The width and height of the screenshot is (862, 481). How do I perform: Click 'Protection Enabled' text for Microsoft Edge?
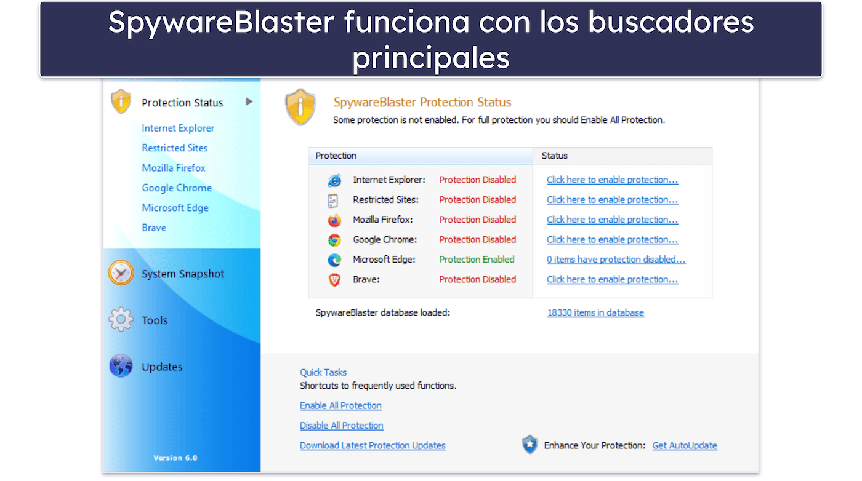[x=477, y=260]
